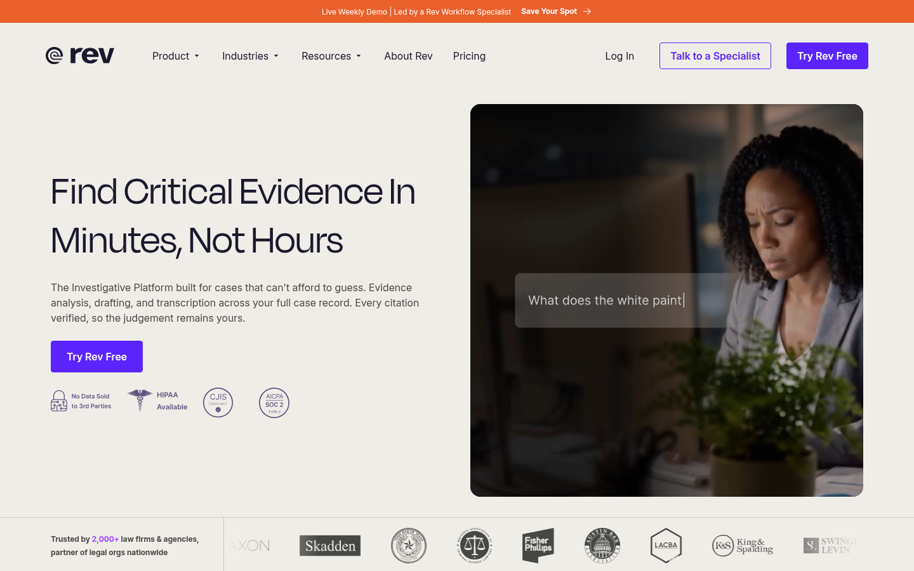Open the Product dropdown menu
The height and width of the screenshot is (571, 914).
point(176,56)
